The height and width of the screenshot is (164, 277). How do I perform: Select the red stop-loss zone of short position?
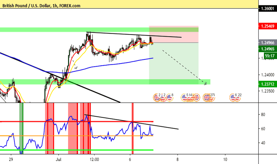(174, 34)
